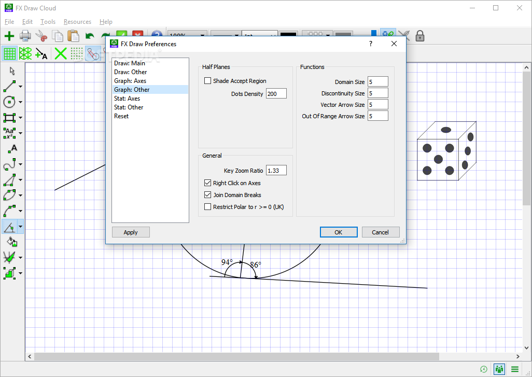
Task: Select the Circle tool
Action: coord(9,102)
